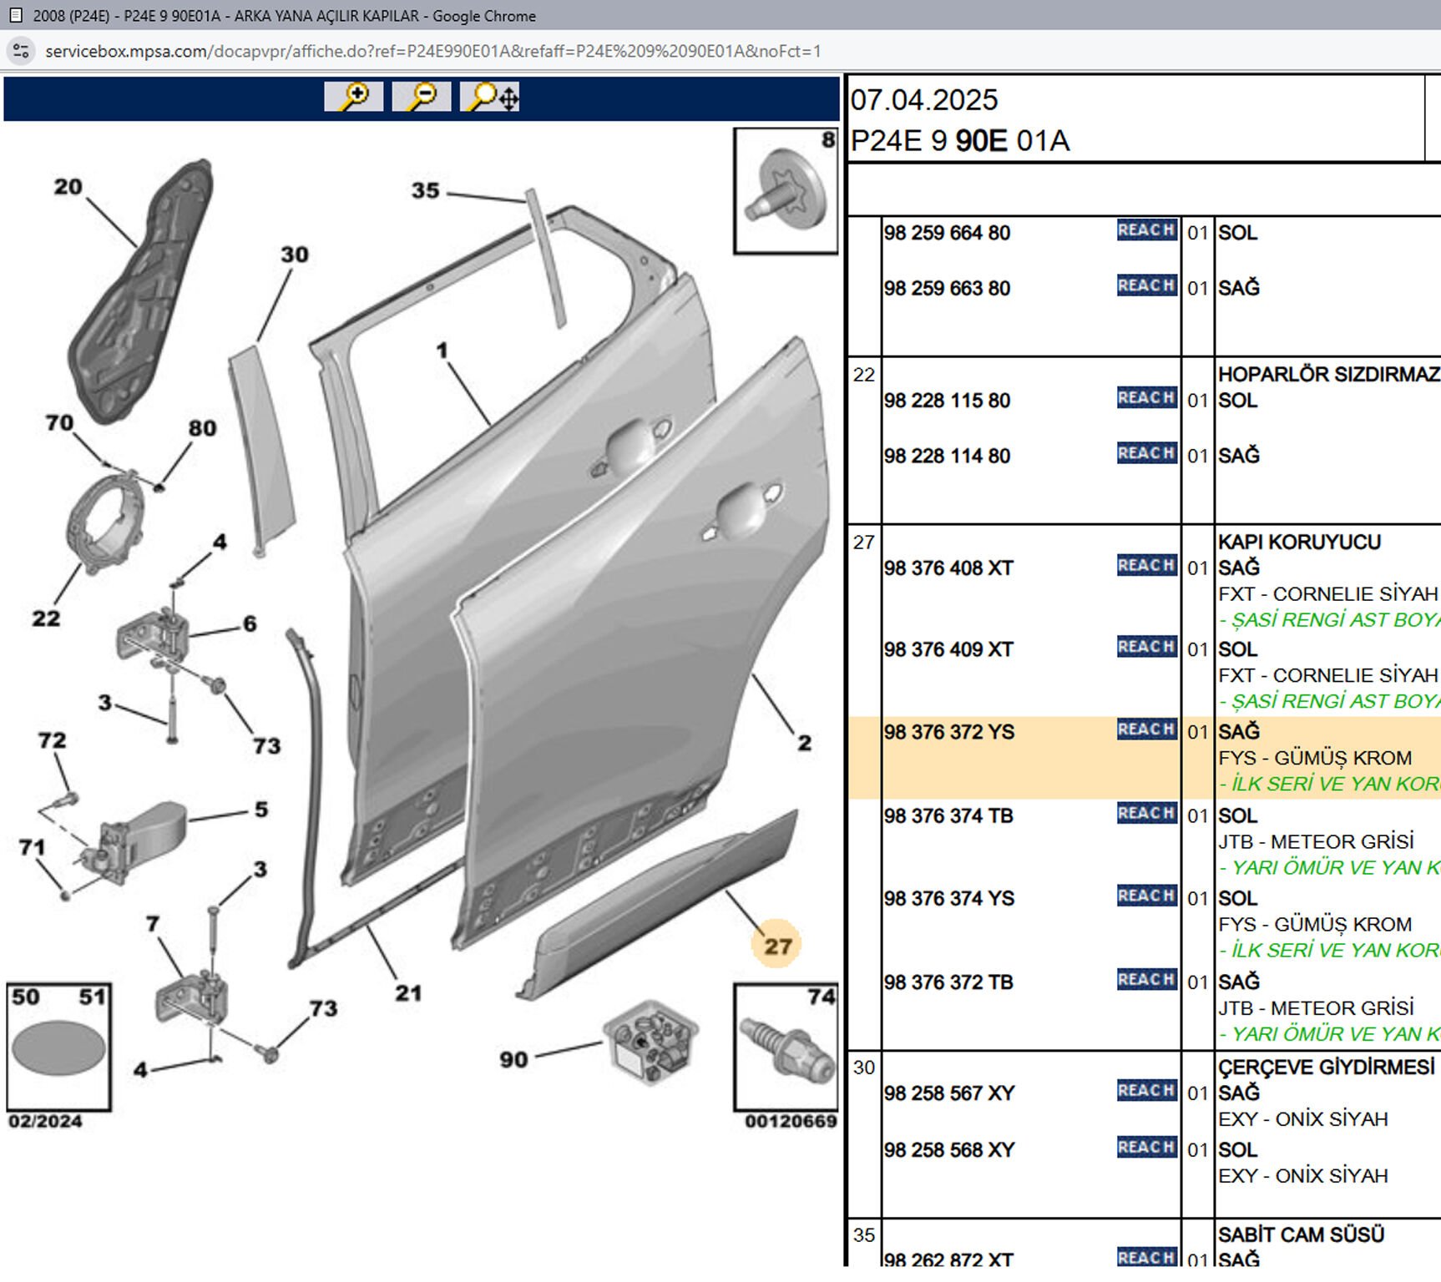
Task: Select part number 98 259 663 80
Action: click(947, 288)
